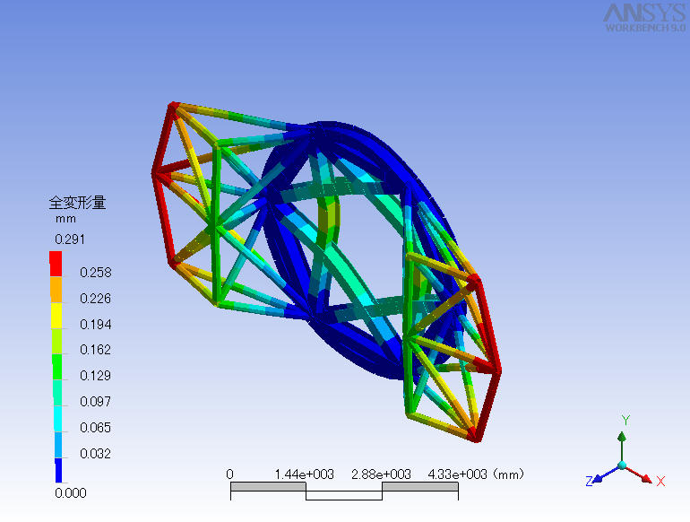Image resolution: width=690 pixels, height=522 pixels.
Task: Click the green Y axis of the triad
Action: click(x=622, y=447)
